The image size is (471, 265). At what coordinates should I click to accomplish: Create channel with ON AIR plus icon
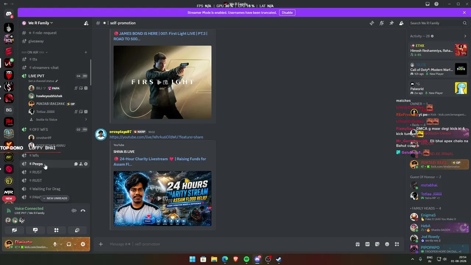pyautogui.click(x=86, y=52)
